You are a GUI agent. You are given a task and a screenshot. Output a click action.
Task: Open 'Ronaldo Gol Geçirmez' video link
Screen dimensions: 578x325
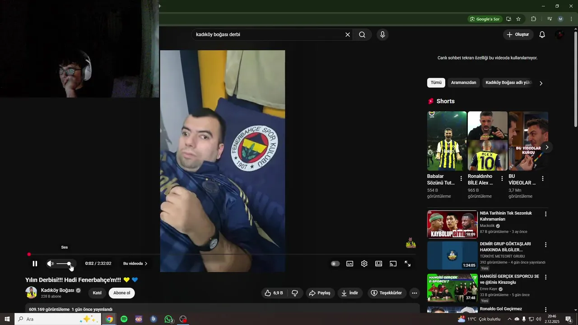coord(501,309)
